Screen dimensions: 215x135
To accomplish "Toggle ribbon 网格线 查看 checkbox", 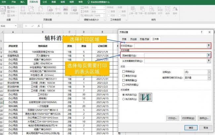I will (x=109, y=11).
